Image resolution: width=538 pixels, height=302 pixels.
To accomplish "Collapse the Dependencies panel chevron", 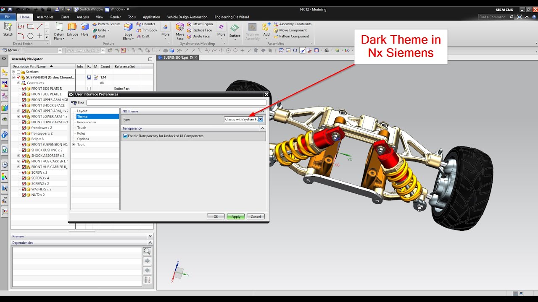I will point(150,242).
